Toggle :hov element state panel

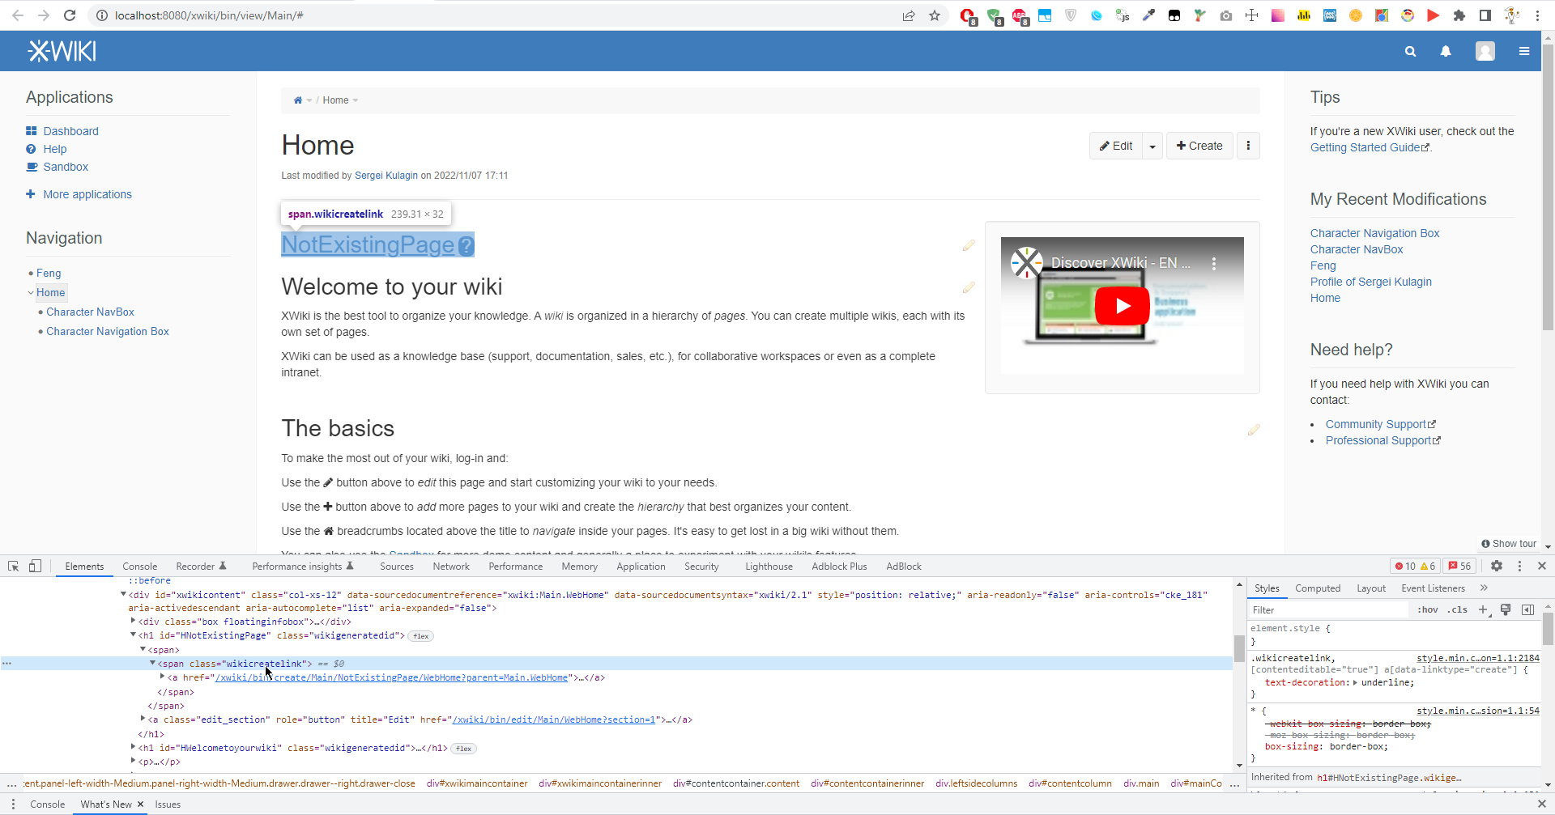pos(1428,609)
